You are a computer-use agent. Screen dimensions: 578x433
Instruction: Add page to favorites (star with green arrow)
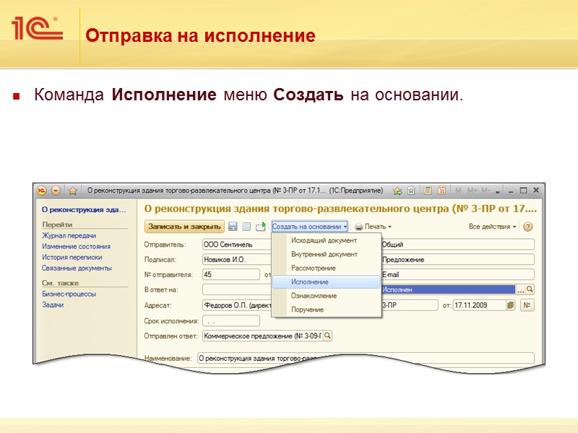point(397,191)
